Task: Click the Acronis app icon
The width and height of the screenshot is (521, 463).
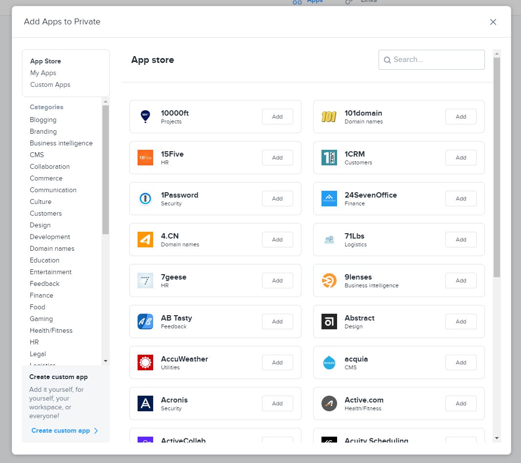Action: click(145, 403)
